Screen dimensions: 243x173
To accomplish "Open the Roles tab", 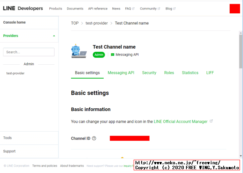I will click(x=169, y=73).
